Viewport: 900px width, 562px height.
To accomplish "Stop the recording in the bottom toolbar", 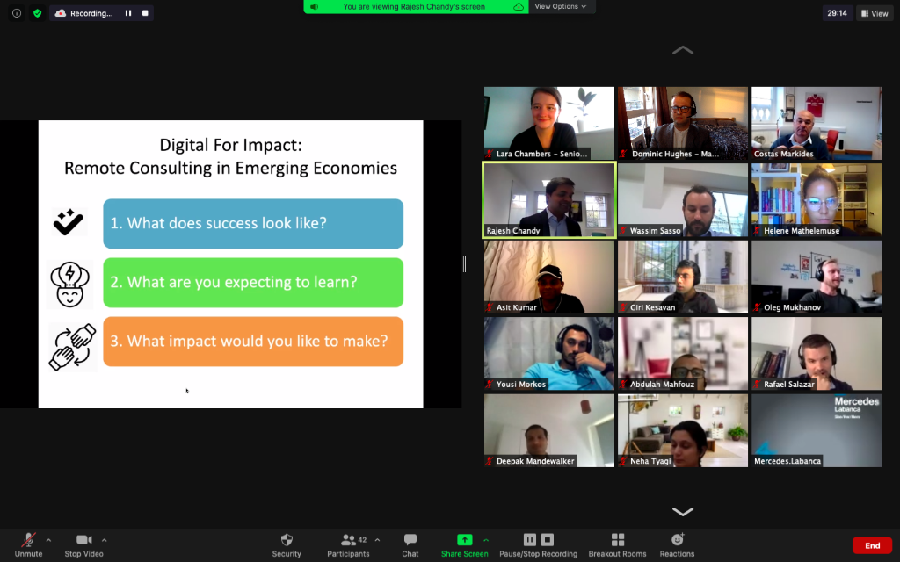I will [x=548, y=540].
